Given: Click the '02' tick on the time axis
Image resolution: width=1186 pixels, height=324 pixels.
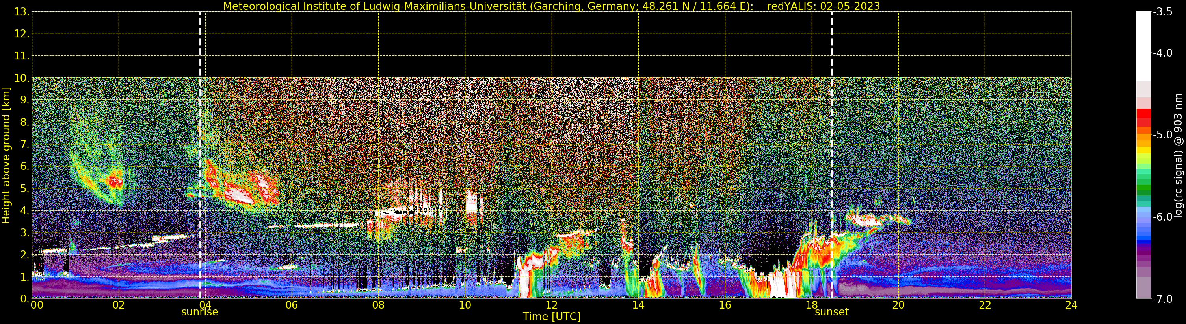Looking at the screenshot, I should tap(119, 305).
